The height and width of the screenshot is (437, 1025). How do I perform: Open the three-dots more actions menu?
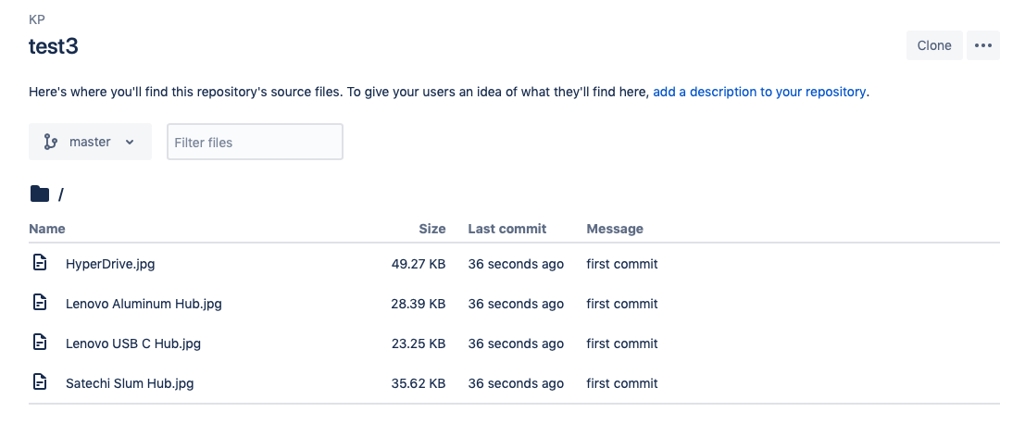pyautogui.click(x=982, y=45)
